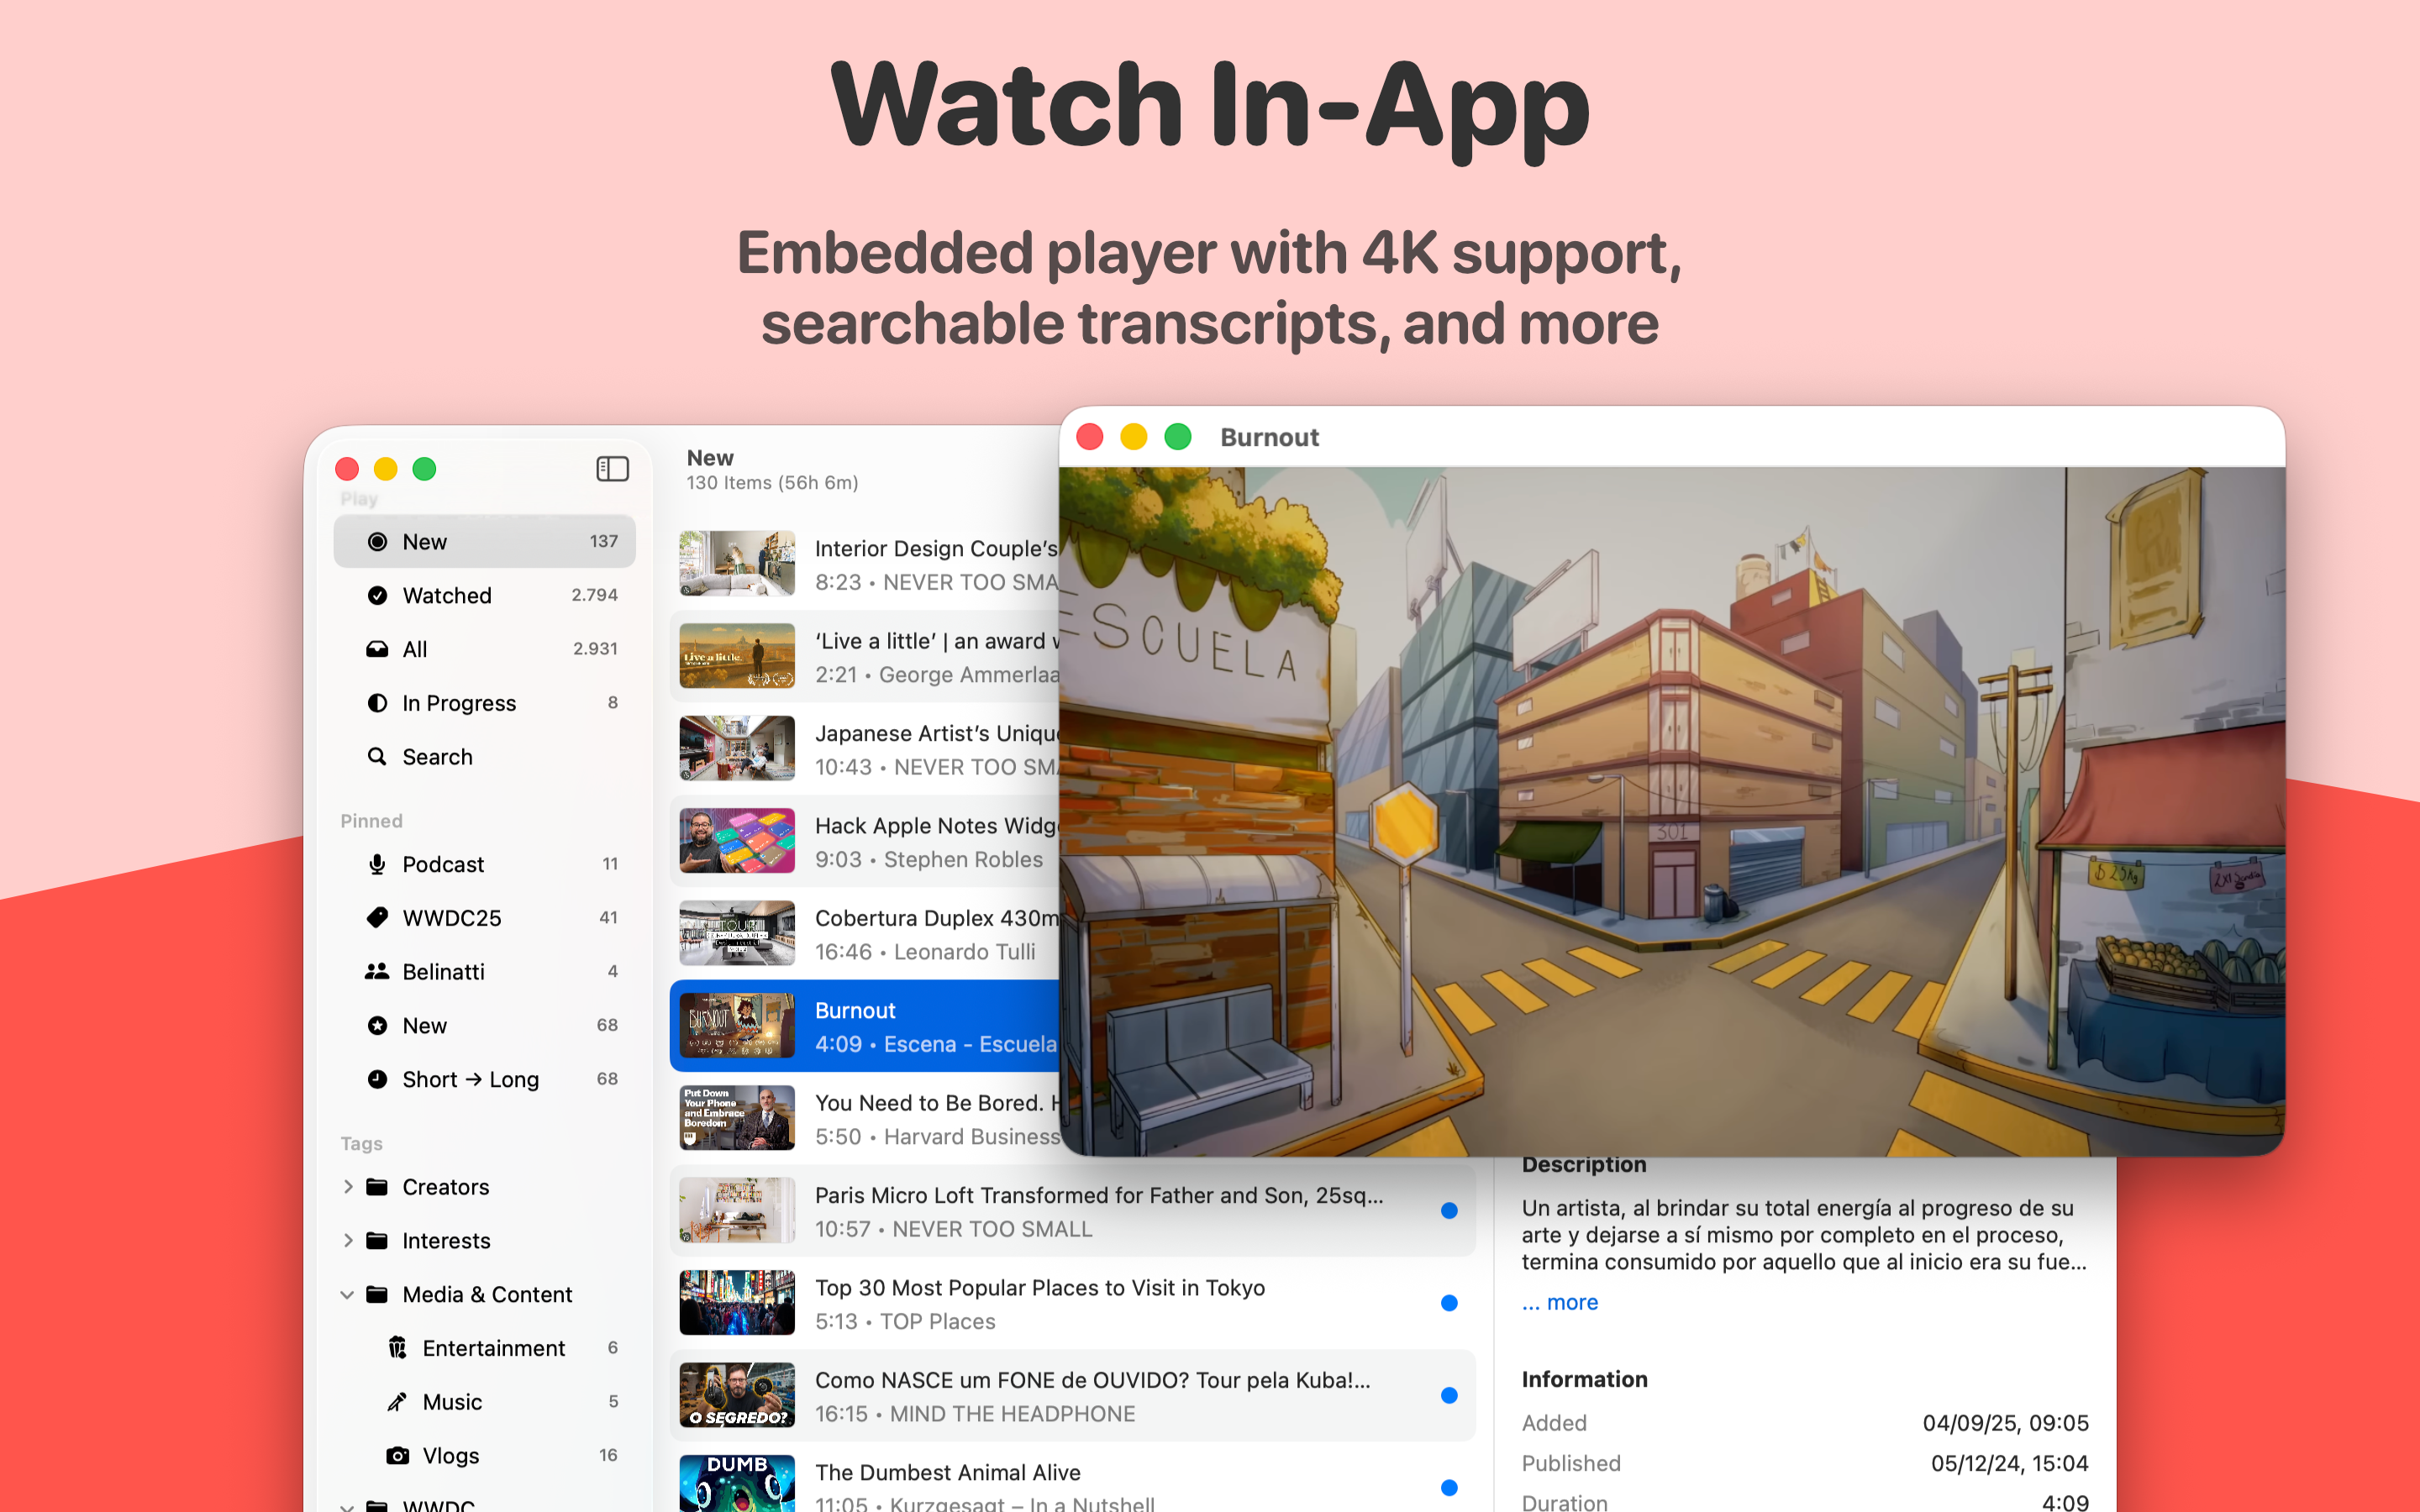The height and width of the screenshot is (1512, 2420).
Task: Click the New list radio-dot icon
Action: pos(377,542)
